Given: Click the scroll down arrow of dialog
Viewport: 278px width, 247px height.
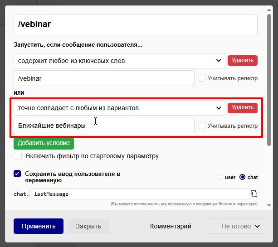Looking at the screenshot, I should coord(269,205).
